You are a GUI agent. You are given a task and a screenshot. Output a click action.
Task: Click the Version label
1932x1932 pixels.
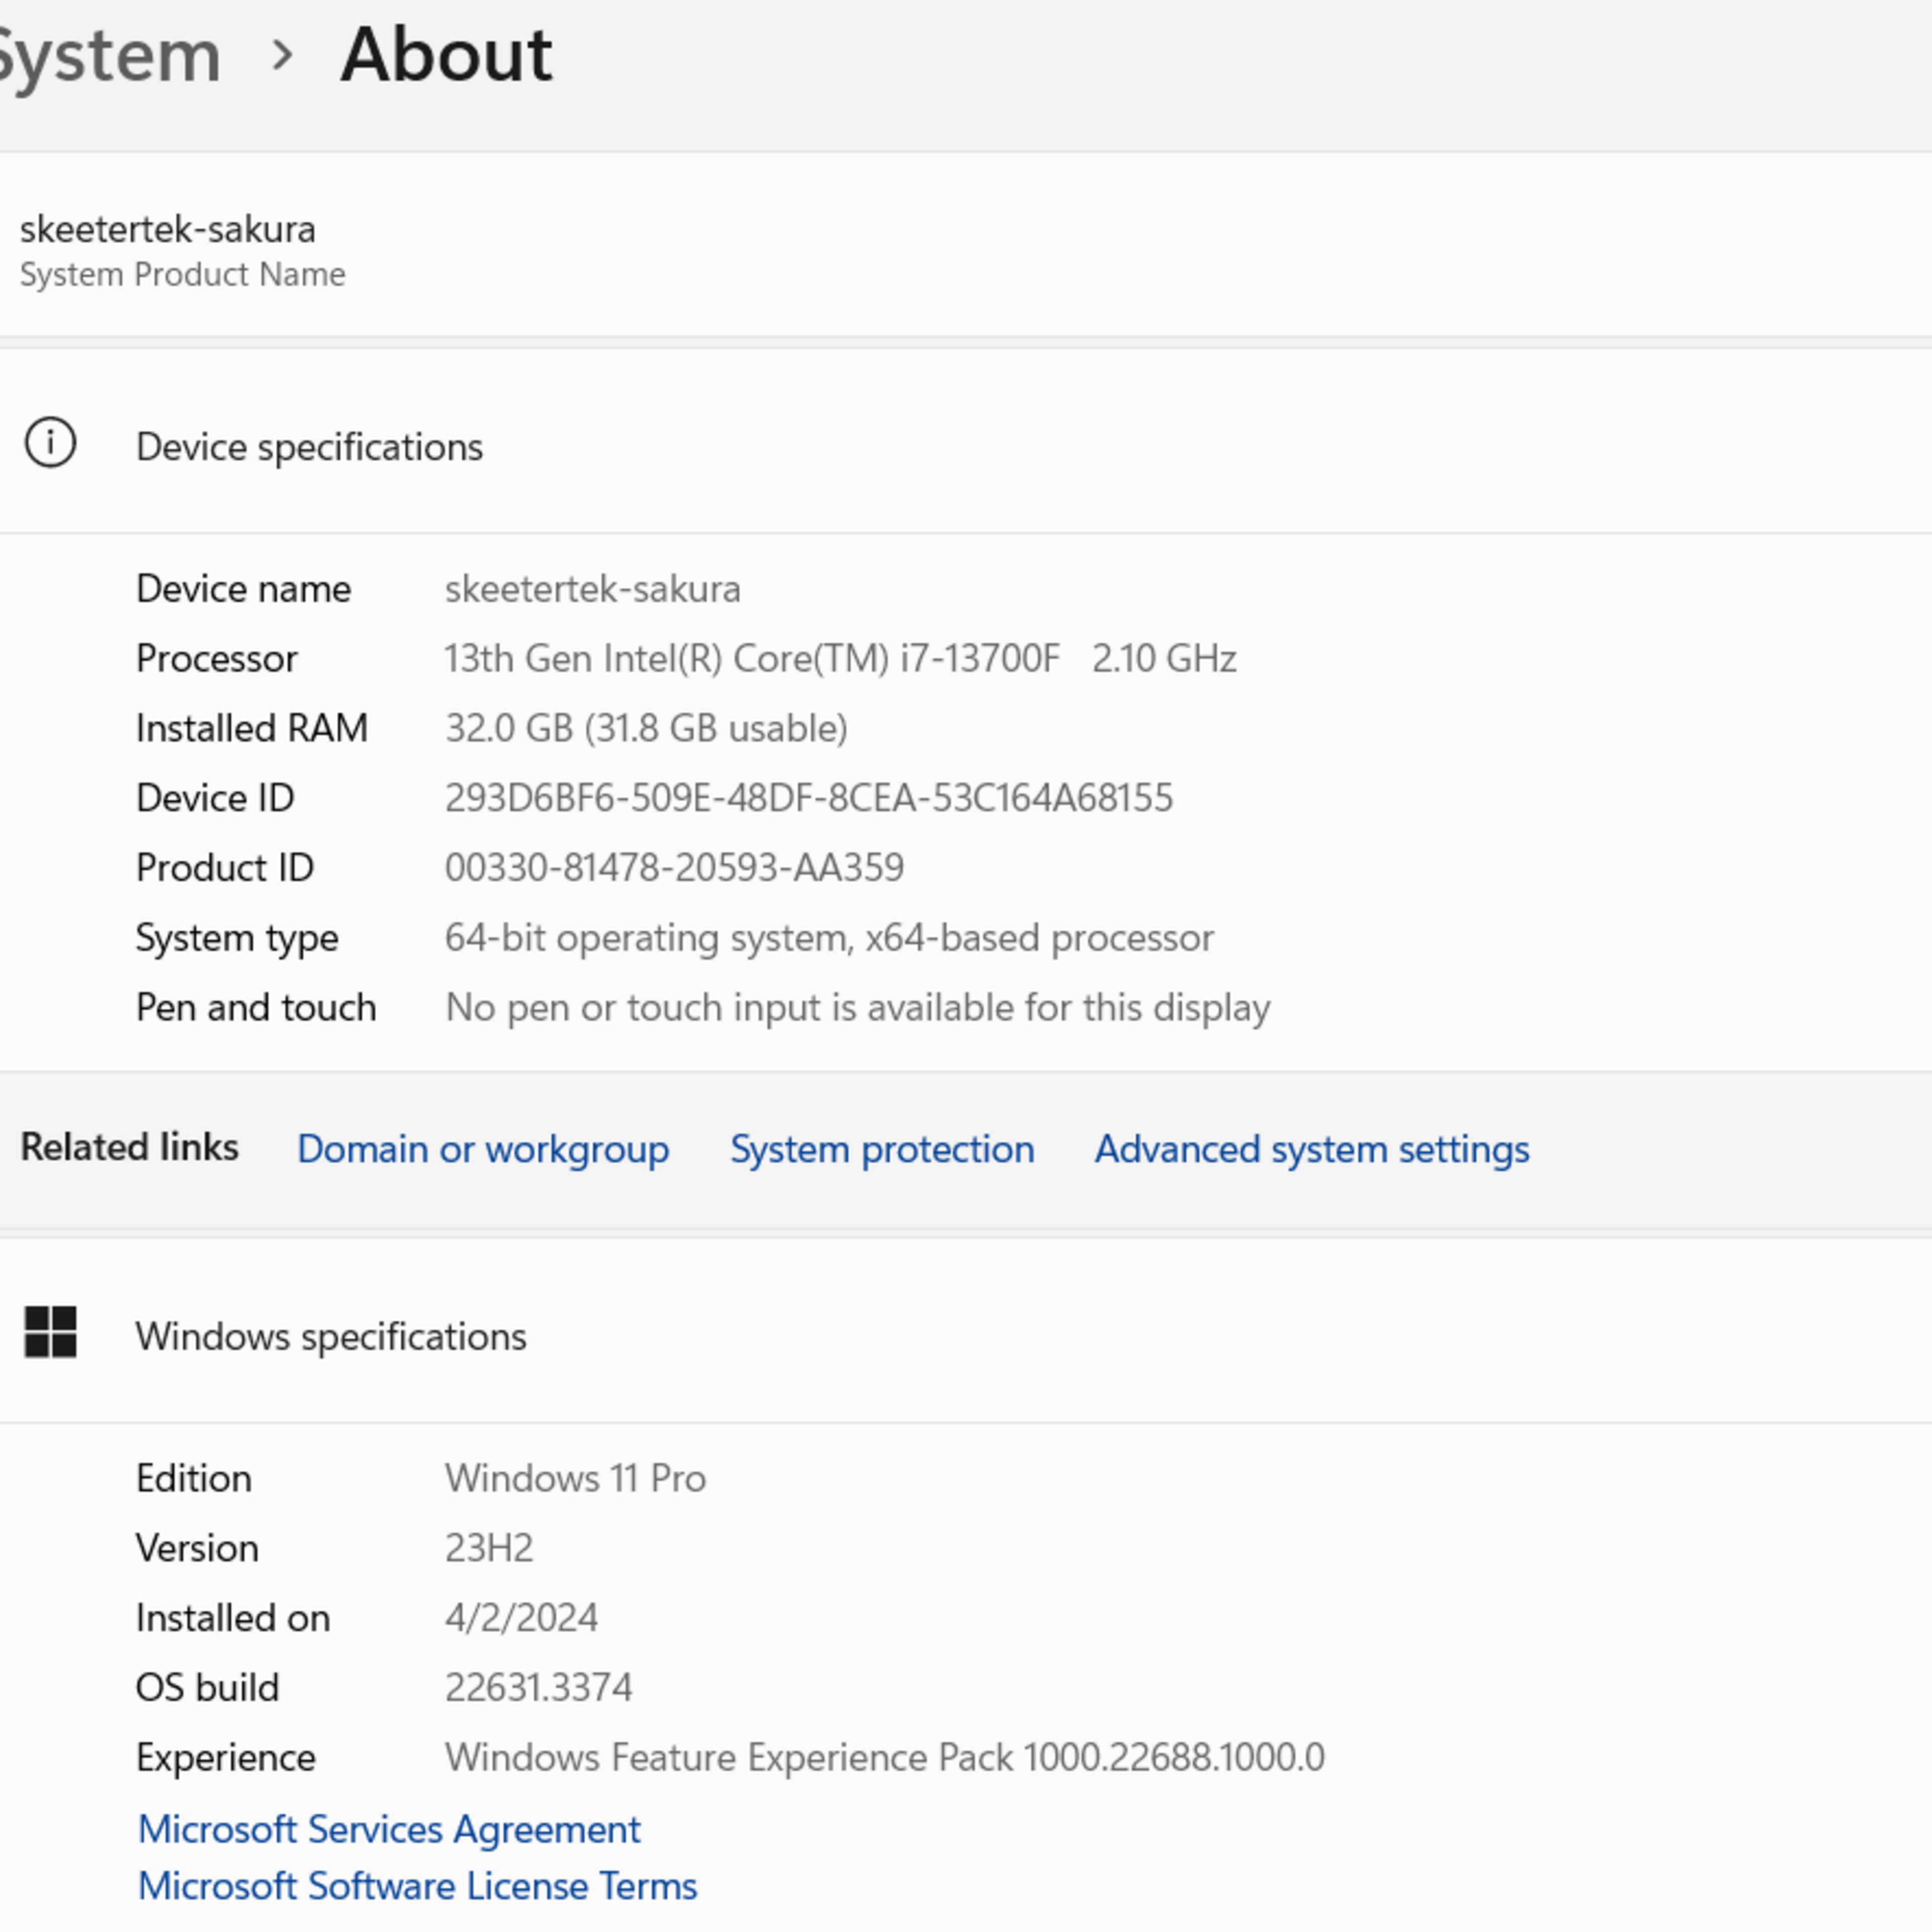click(197, 1548)
